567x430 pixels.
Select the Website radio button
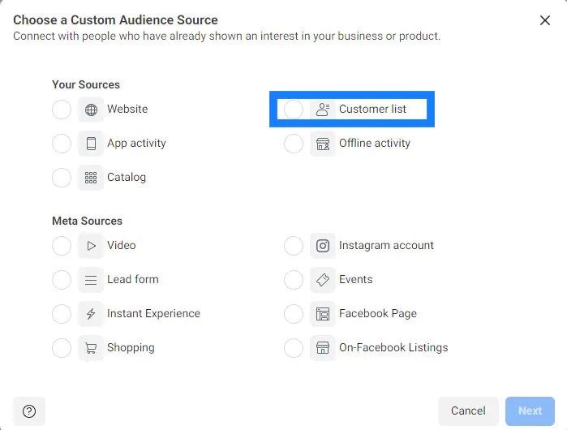62,110
